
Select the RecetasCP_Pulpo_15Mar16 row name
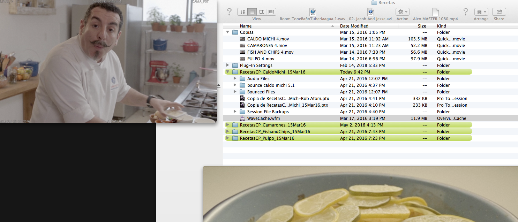tap(267, 138)
